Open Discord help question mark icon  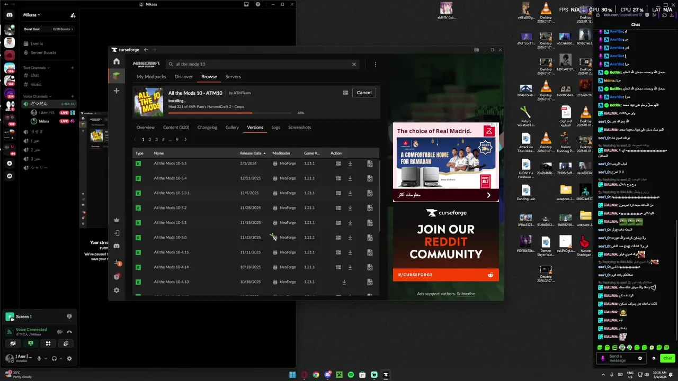pyautogui.click(x=258, y=4)
